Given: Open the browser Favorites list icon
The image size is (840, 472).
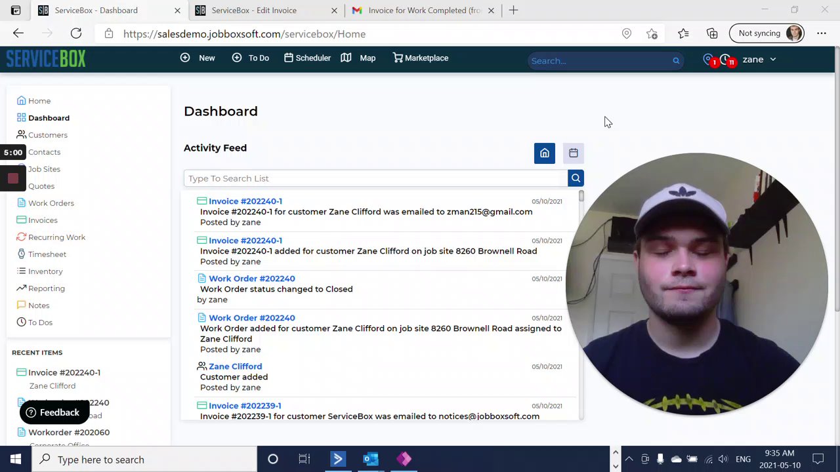Looking at the screenshot, I should click(683, 33).
